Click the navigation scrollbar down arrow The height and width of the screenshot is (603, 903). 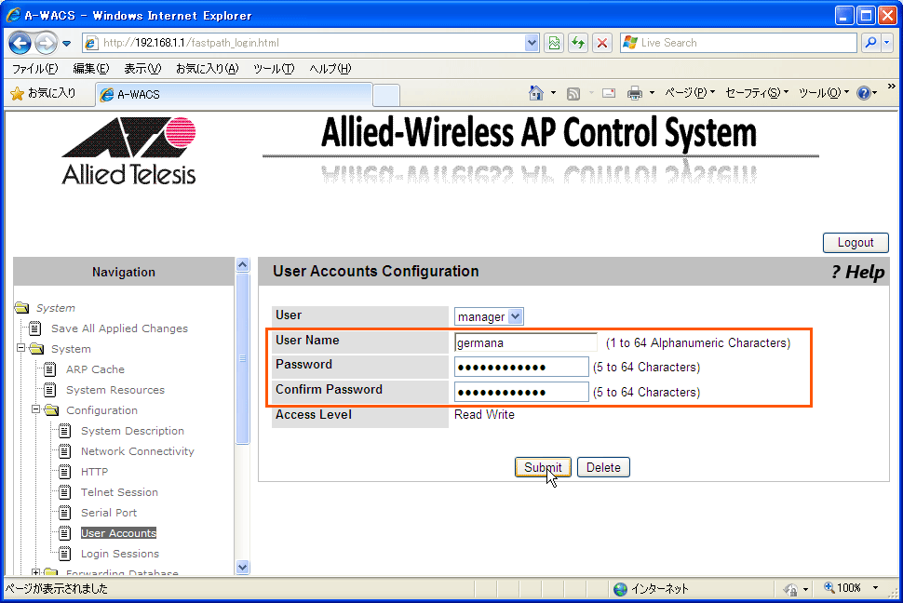click(242, 567)
